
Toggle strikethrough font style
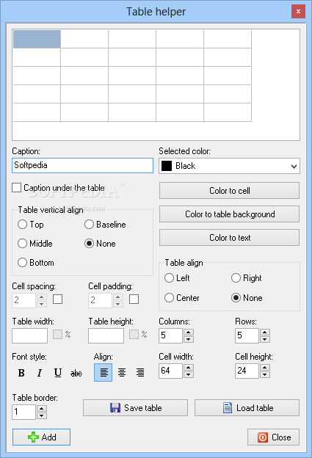(76, 373)
